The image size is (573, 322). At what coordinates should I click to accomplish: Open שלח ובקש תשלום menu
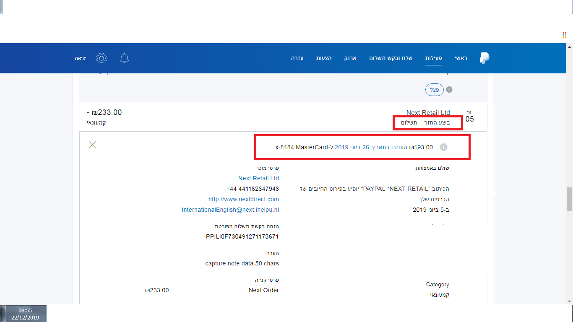[391, 58]
